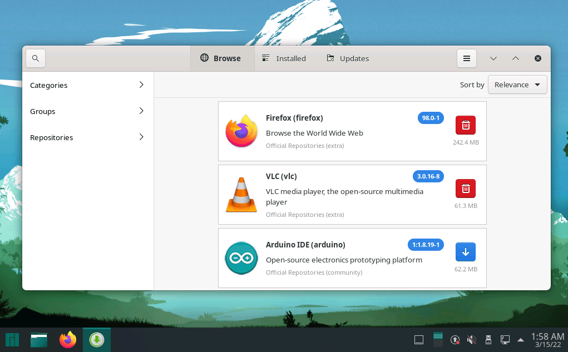Click 'Official Repositories (community)' label
The width and height of the screenshot is (568, 352).
(314, 272)
